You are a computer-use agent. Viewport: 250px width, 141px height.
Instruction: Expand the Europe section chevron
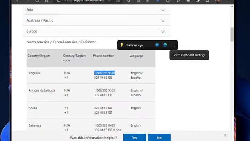(x=163, y=31)
